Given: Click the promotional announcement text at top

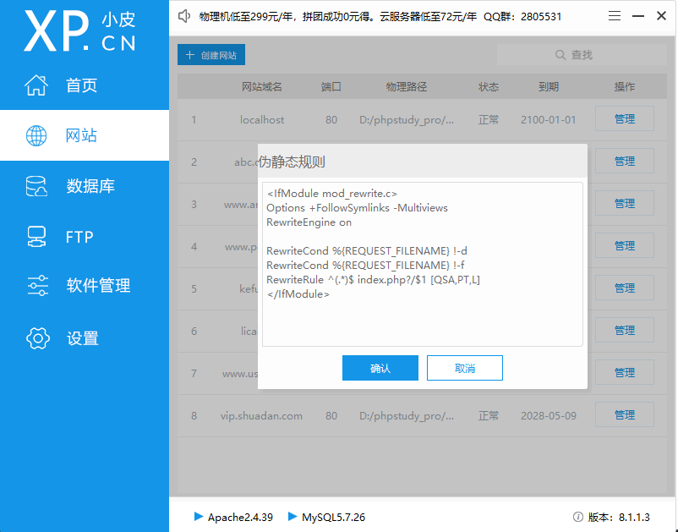Looking at the screenshot, I should point(380,16).
